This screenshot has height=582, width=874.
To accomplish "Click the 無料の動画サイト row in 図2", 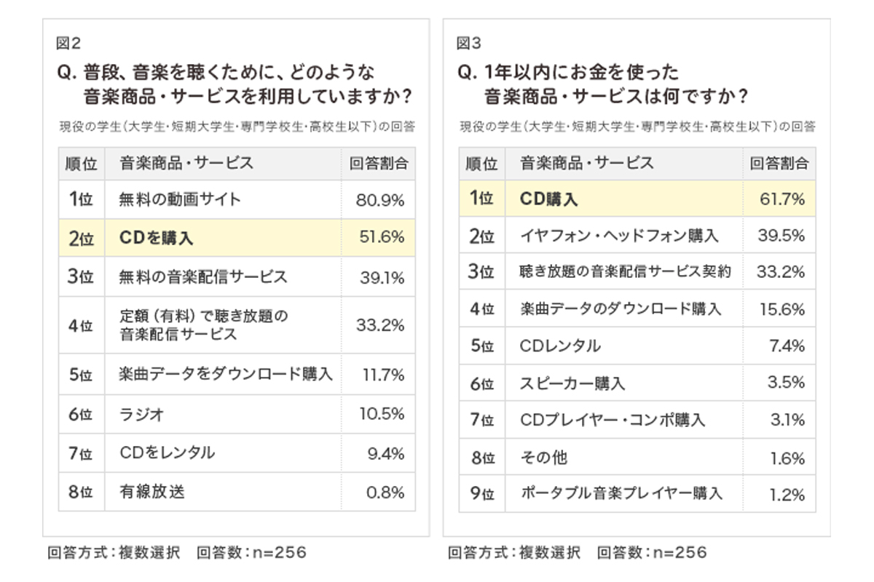I will [237, 199].
